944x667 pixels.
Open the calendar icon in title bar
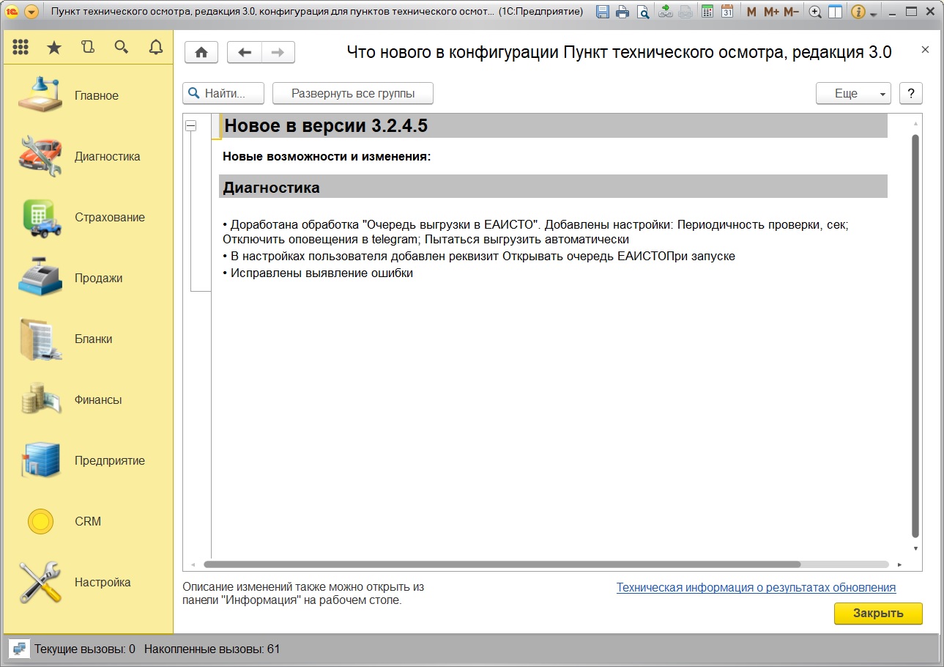726,12
